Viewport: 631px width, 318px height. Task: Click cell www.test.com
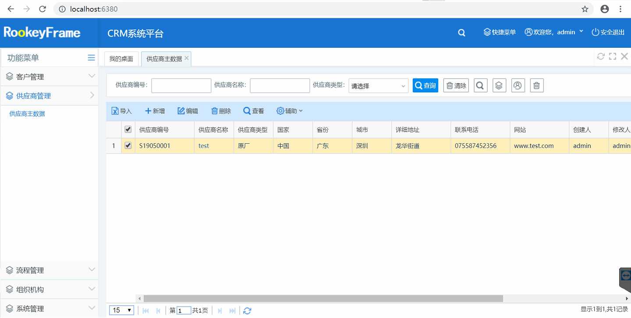(x=539, y=146)
